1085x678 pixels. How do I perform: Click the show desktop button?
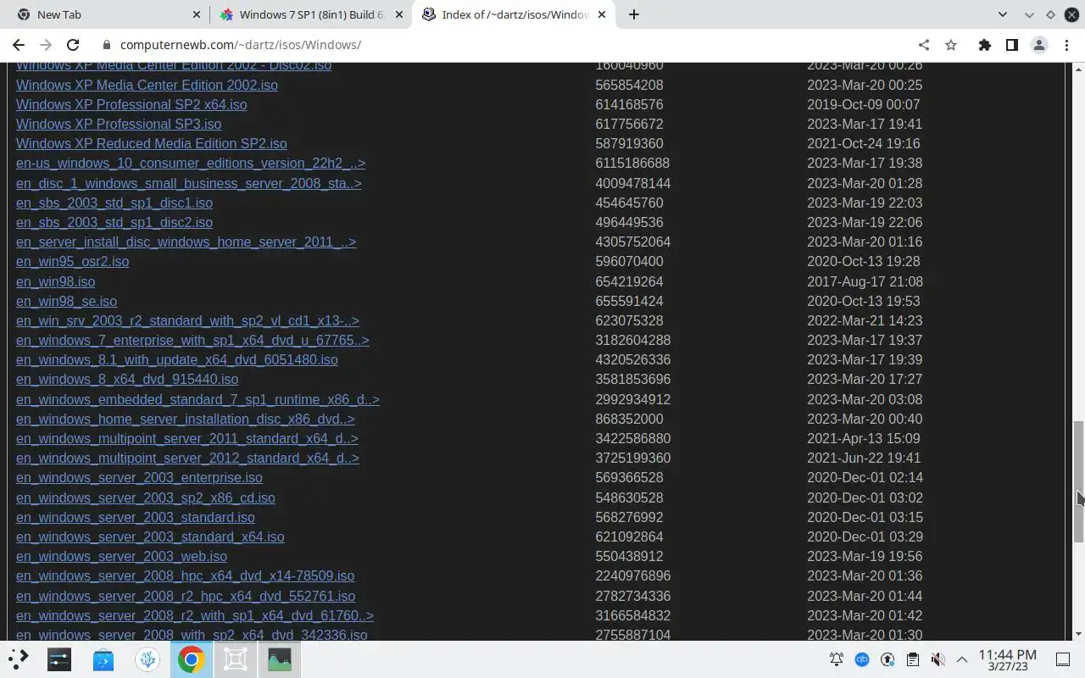(x=1063, y=659)
